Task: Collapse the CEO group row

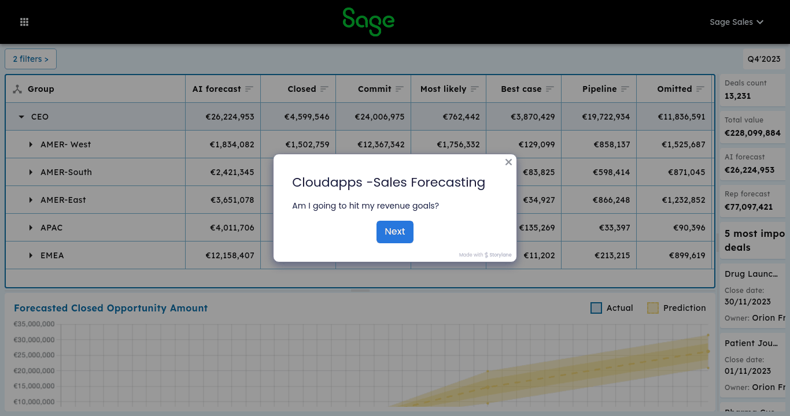Action: (x=21, y=117)
